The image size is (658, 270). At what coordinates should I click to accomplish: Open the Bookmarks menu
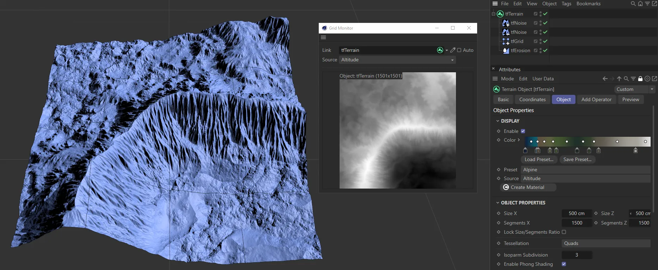[588, 4]
